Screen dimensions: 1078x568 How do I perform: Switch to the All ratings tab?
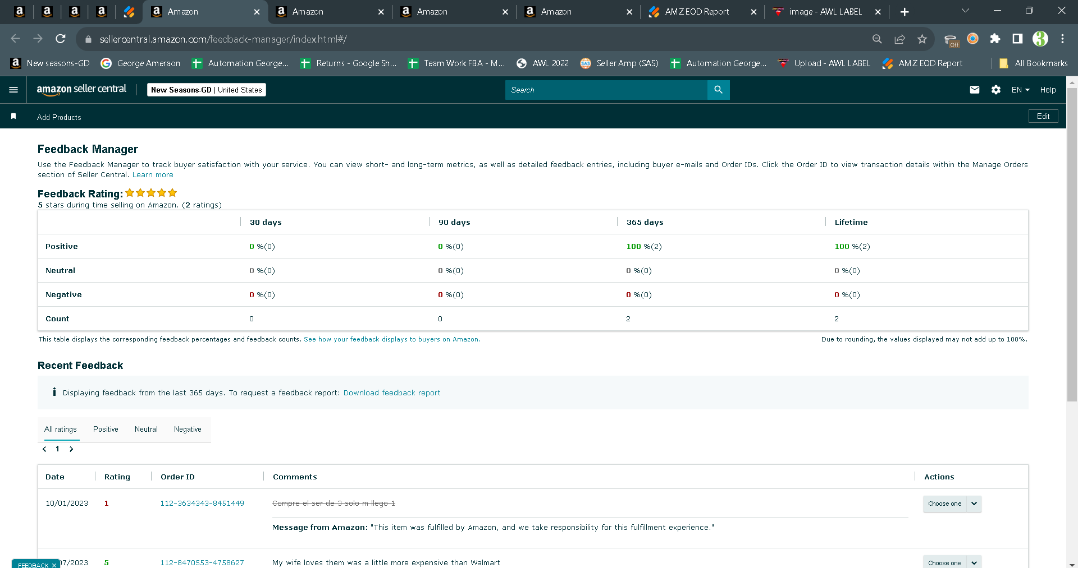point(61,430)
